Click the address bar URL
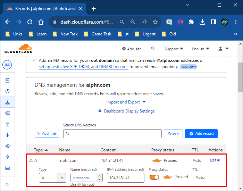 (86, 22)
